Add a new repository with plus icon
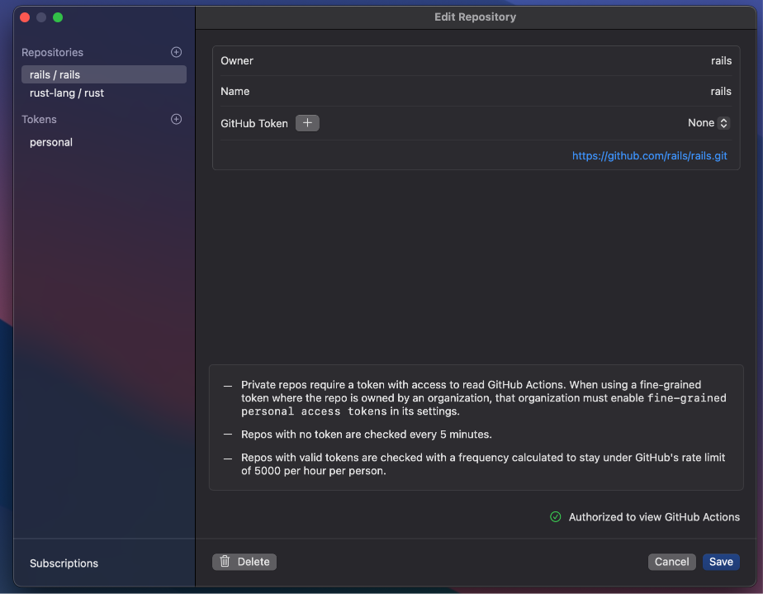The height and width of the screenshot is (594, 763). [176, 52]
